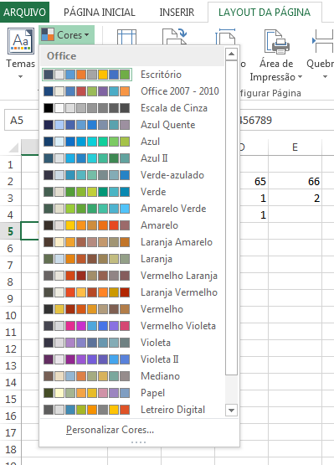Switch to the PÁGINA INICIAL tab
334x465 pixels.
pyautogui.click(x=100, y=13)
